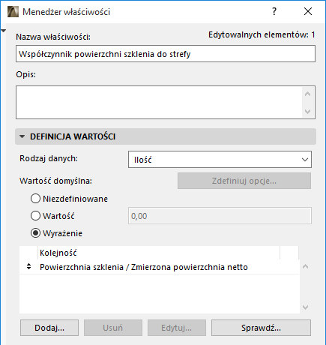The width and height of the screenshot is (326, 345).
Task: Collapse the DEFINICJA WARTOŚCI section
Action: (22, 136)
